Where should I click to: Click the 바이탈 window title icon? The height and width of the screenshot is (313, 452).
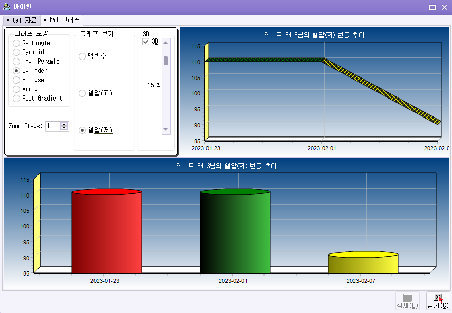tap(7, 6)
